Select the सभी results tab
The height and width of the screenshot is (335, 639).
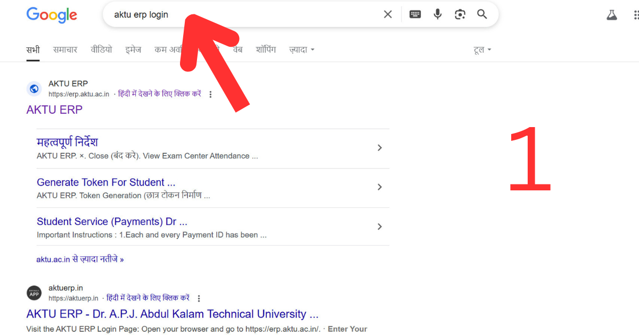click(x=33, y=50)
